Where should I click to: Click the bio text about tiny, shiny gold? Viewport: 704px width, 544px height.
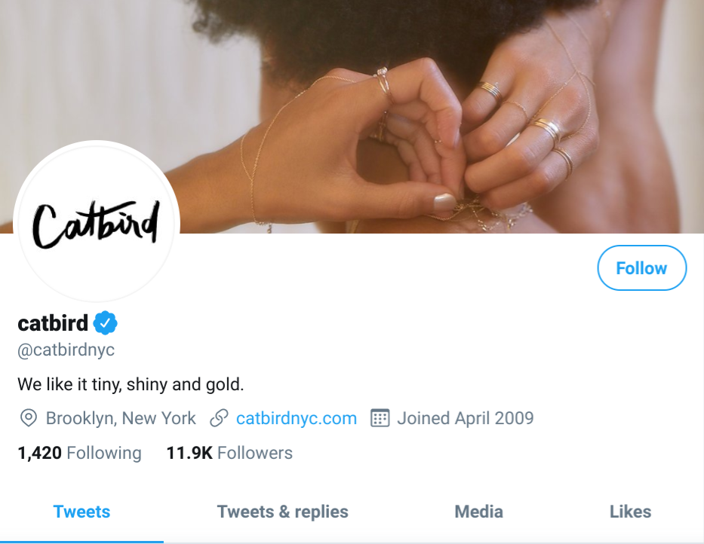[x=131, y=384]
